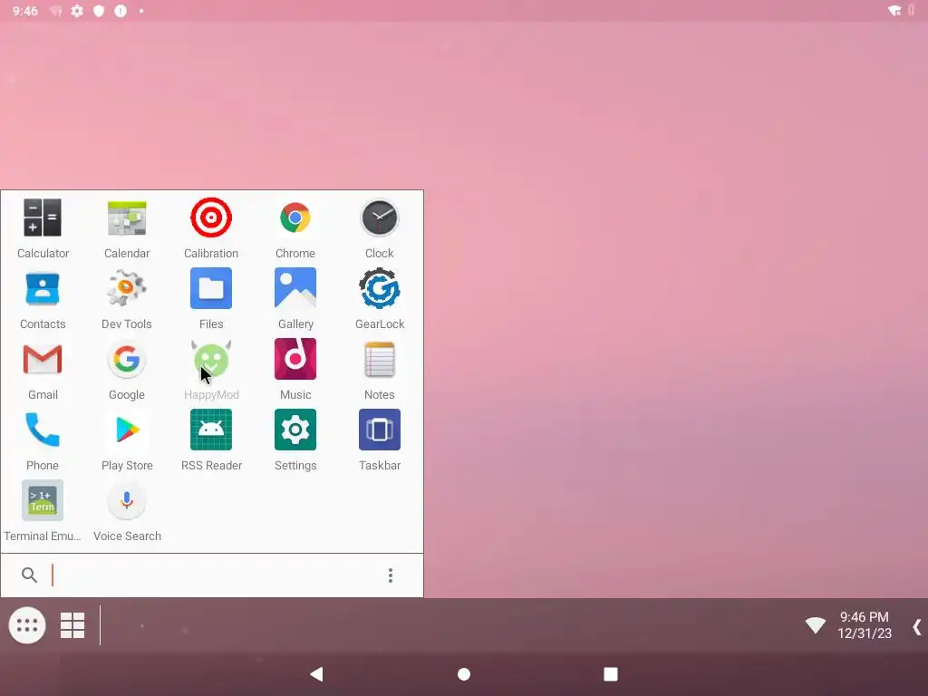Click the 9:46 PM date and time
This screenshot has width=928, height=696.
tap(864, 625)
